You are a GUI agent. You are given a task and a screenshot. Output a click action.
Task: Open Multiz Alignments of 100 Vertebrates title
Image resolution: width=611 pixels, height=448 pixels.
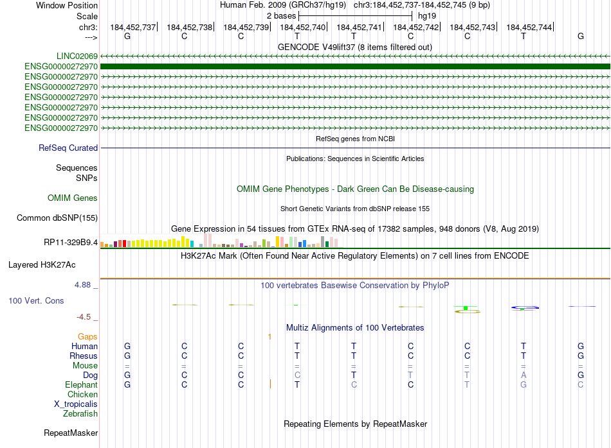click(355, 328)
